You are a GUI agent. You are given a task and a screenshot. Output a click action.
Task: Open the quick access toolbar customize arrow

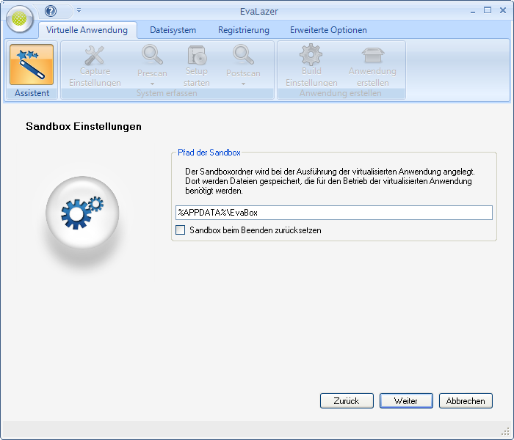(x=79, y=11)
